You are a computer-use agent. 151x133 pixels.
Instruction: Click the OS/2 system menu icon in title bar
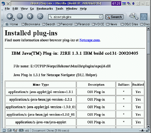[3, 3]
